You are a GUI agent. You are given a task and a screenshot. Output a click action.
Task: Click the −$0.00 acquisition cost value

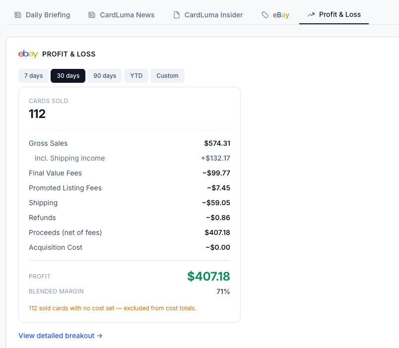218,247
